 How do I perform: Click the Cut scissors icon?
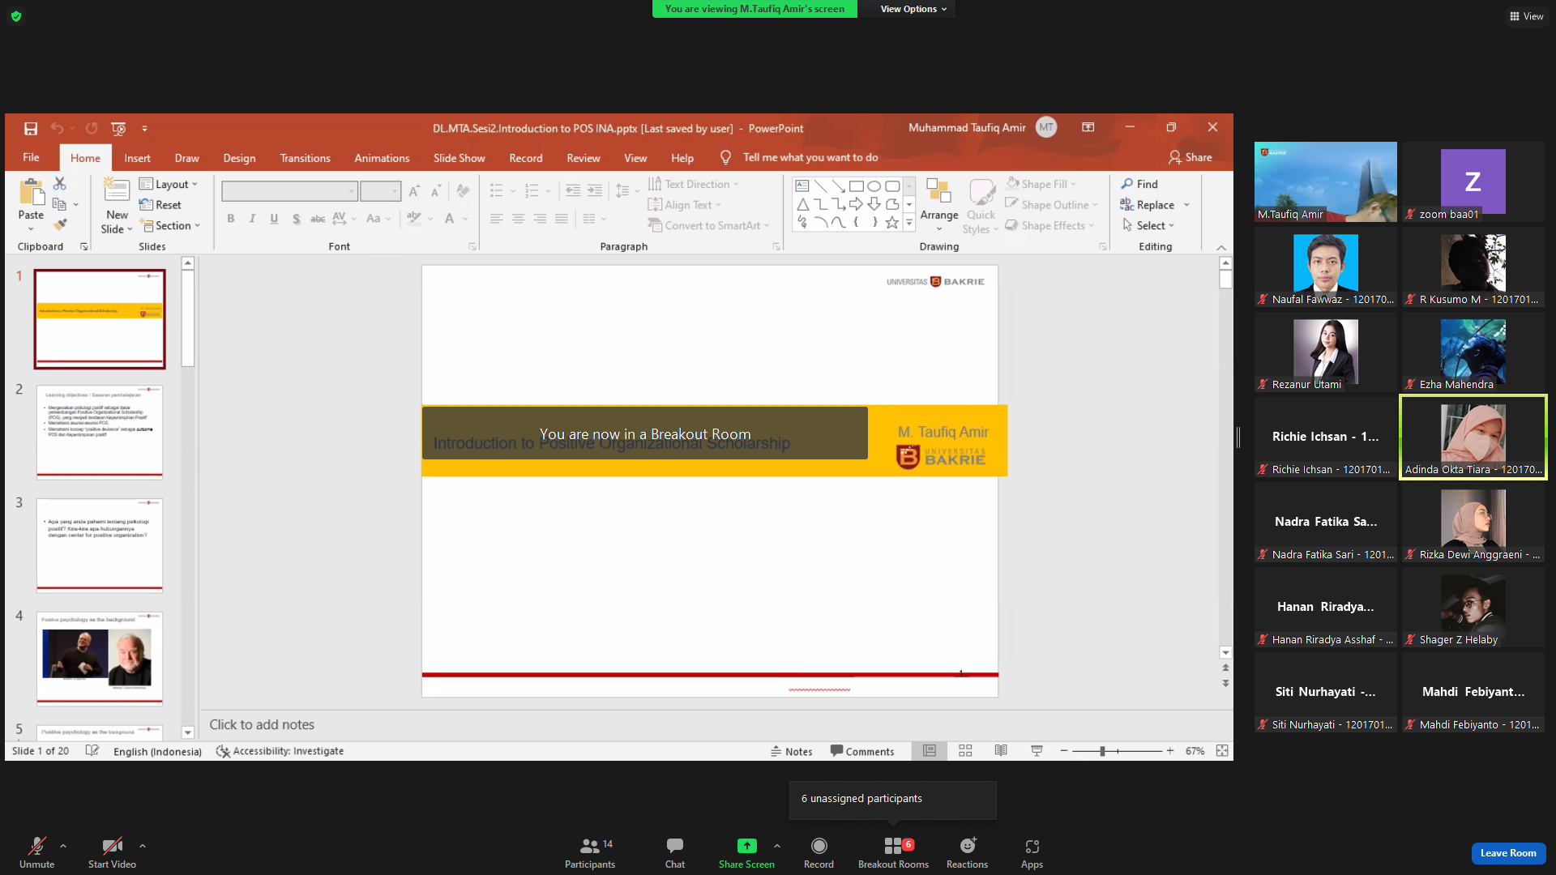coord(60,184)
